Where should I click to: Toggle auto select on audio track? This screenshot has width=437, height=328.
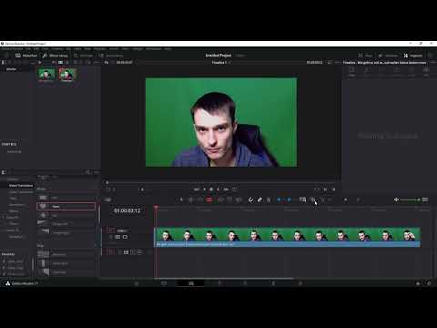tap(126, 252)
